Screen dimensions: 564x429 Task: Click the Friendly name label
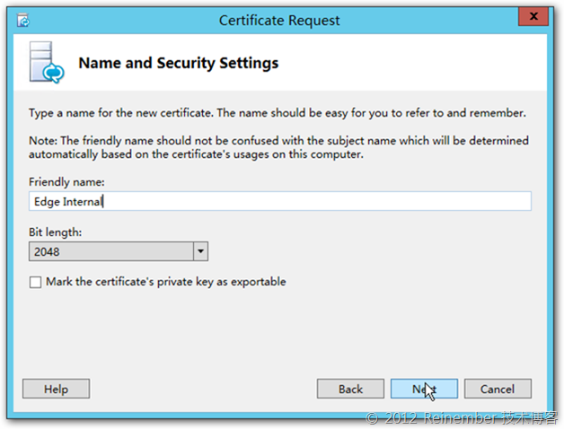[x=66, y=182]
